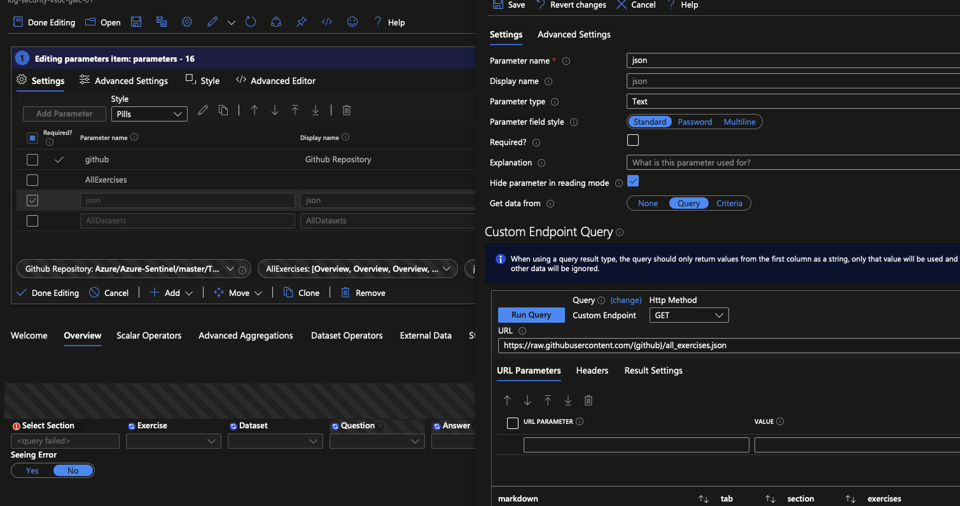Open the Scalar Operators tab
The height and width of the screenshot is (506, 960).
pyautogui.click(x=149, y=335)
